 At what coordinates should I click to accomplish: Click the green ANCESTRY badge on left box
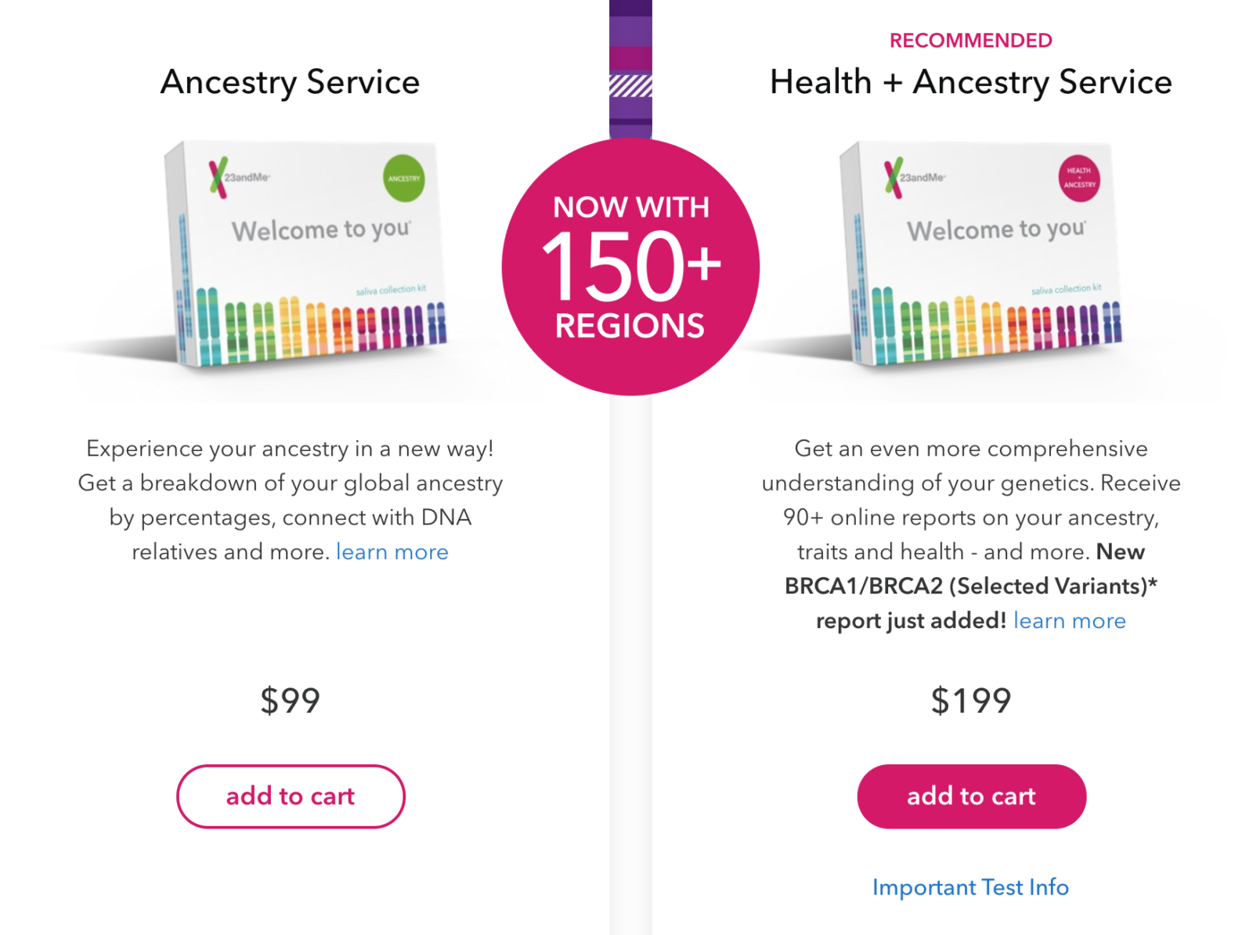pos(404,179)
